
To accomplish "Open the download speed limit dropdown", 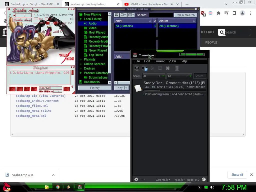I will pos(162,180).
